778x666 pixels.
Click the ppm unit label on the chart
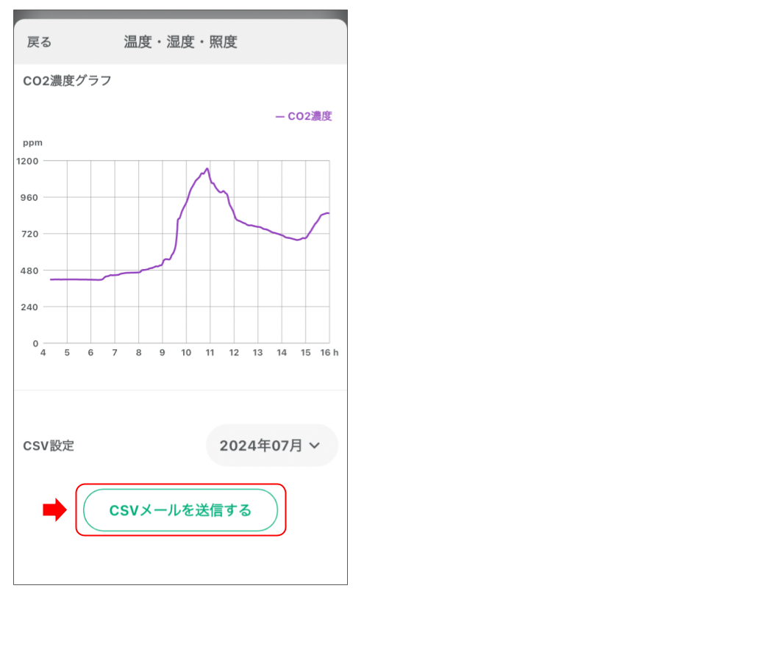click(32, 143)
